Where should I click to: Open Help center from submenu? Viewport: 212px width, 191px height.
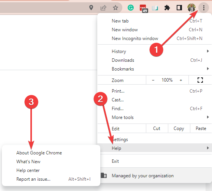click(51, 170)
